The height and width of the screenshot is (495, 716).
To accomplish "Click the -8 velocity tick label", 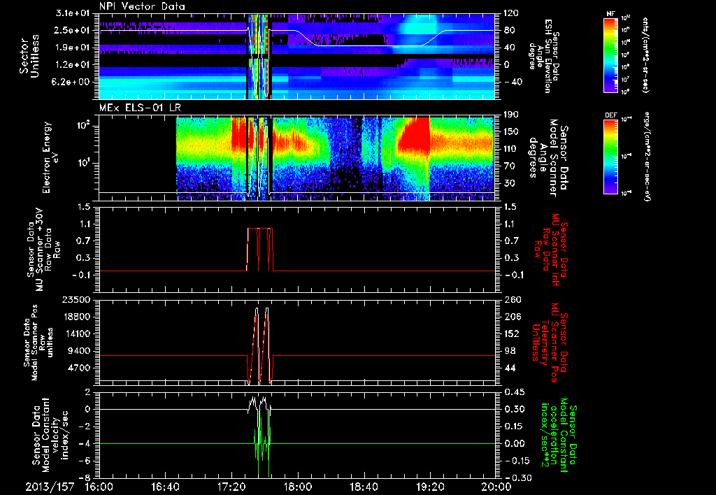I will (x=86, y=478).
